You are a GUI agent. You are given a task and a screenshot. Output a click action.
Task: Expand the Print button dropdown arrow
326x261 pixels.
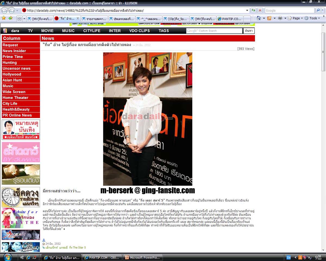[285, 18]
